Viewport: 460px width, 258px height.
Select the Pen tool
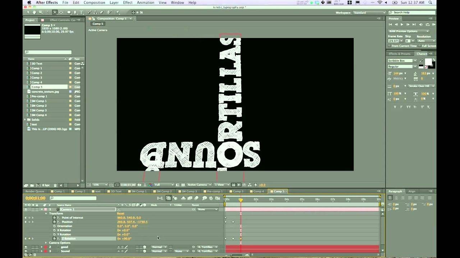point(75,12)
